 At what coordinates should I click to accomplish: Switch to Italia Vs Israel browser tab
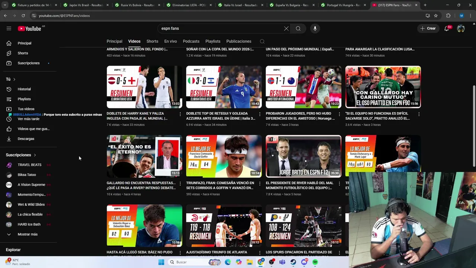click(241, 5)
